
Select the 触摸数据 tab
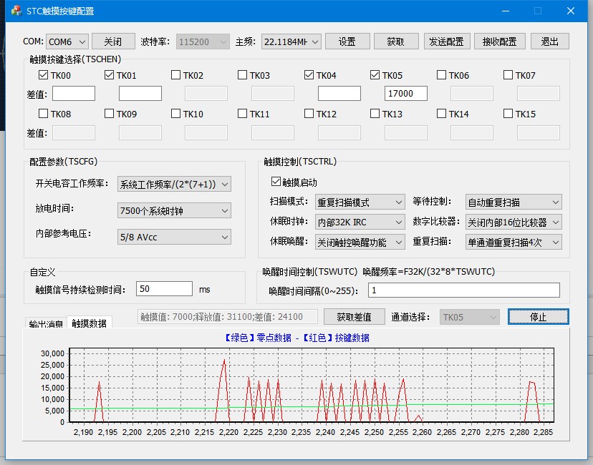click(x=89, y=323)
